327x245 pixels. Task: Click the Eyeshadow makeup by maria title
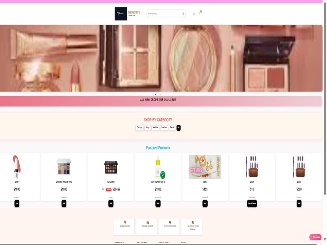pyautogui.click(x=64, y=182)
